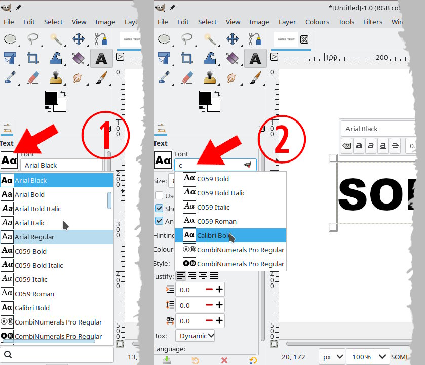Reset tool options to default values icon
This screenshot has width=425, height=365.
(x=253, y=360)
